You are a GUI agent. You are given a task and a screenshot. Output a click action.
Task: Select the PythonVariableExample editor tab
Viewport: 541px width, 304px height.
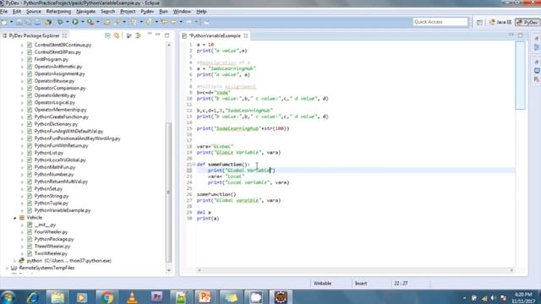tap(215, 35)
